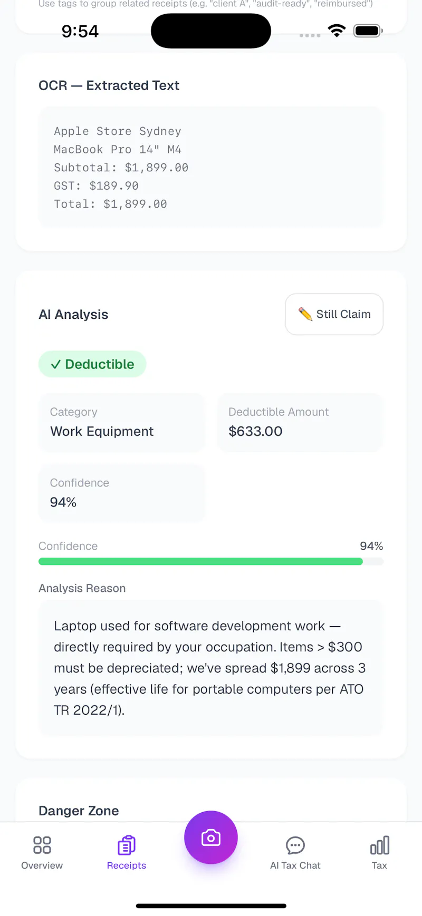Viewport: 422px width, 916px height.
Task: Tap the pencil icon on Still Claim
Action: (305, 314)
